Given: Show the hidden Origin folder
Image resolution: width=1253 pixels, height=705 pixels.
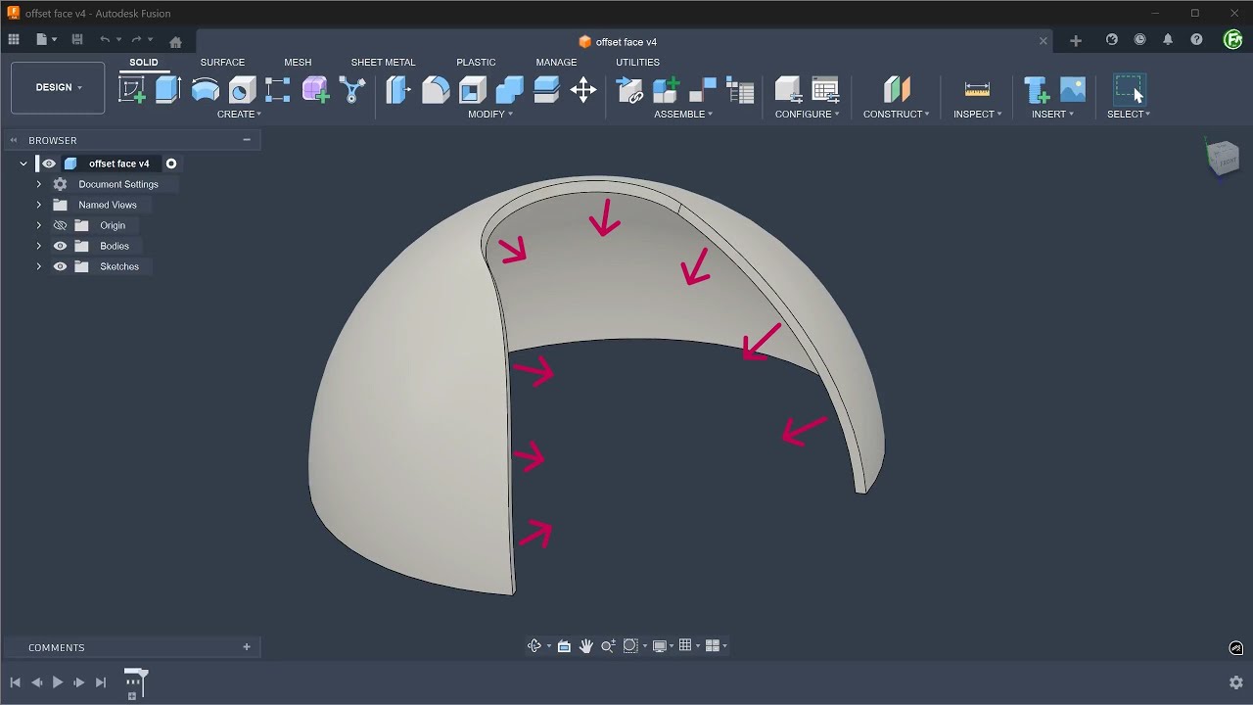Looking at the screenshot, I should point(60,225).
